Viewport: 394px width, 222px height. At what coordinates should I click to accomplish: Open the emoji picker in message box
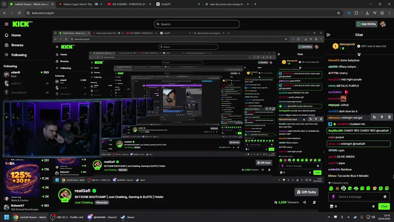(x=385, y=197)
